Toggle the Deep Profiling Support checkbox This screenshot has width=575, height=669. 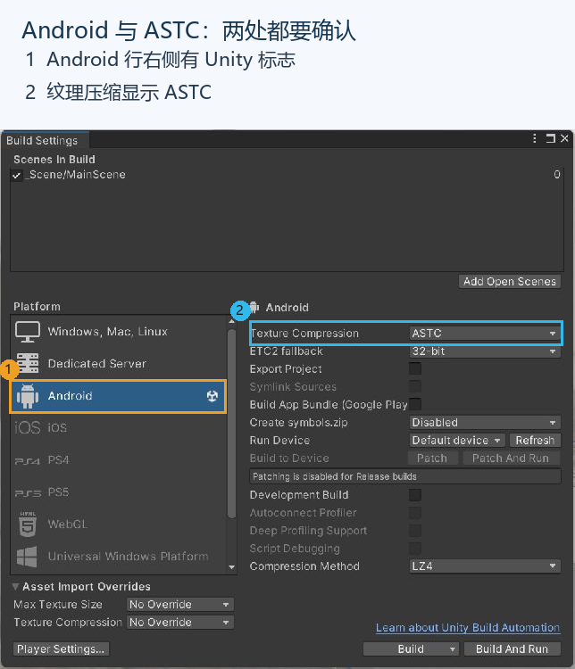tap(415, 531)
